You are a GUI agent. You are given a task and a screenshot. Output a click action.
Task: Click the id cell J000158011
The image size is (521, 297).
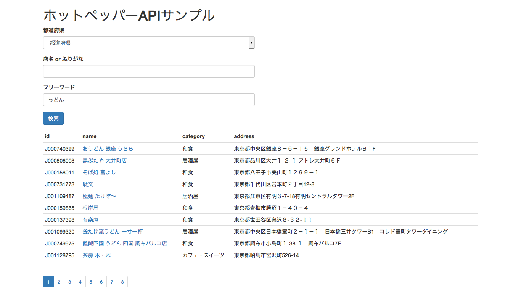click(x=60, y=172)
